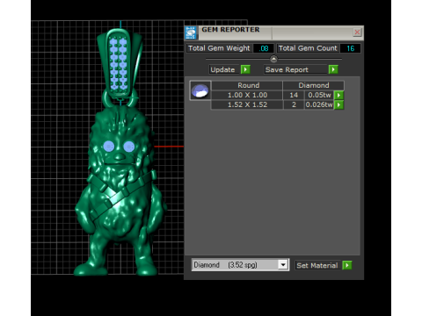Click the Set Material button

coord(317,265)
